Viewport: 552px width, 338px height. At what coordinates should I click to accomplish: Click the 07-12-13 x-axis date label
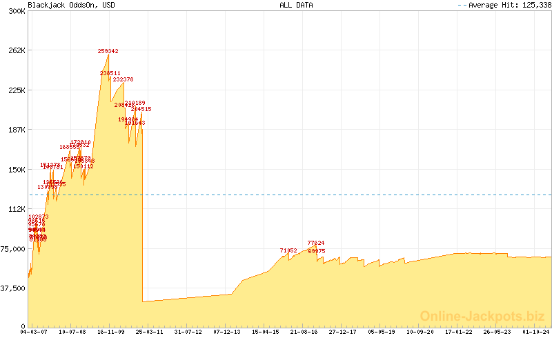tap(228, 332)
